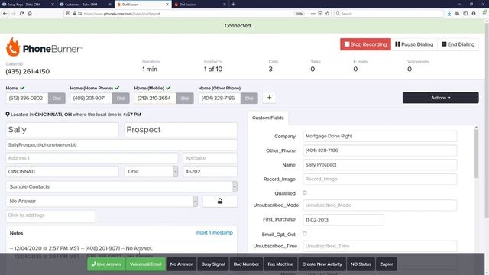Switch to Setup Page - Zoho CRM tab
The width and height of the screenshot is (489, 275).
pyautogui.click(x=28, y=5)
